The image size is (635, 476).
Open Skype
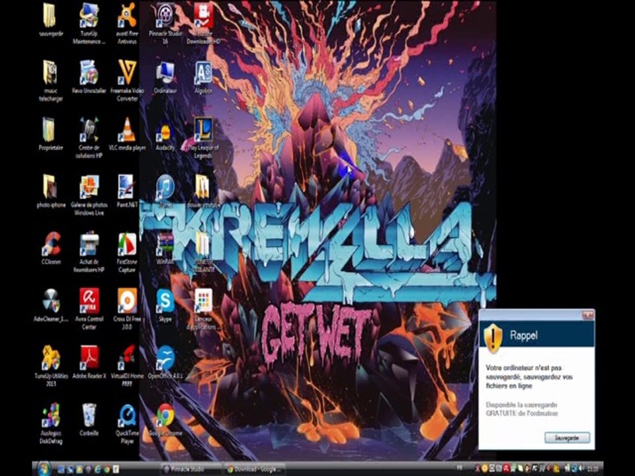pos(165,305)
